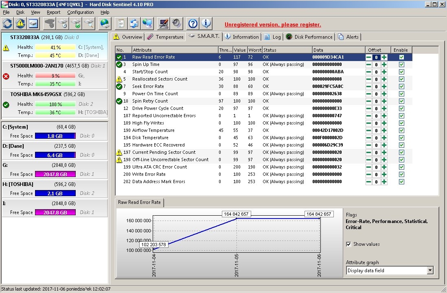The image size is (447, 293).
Task: Uncheck the Show values checkbox
Action: 348,244
